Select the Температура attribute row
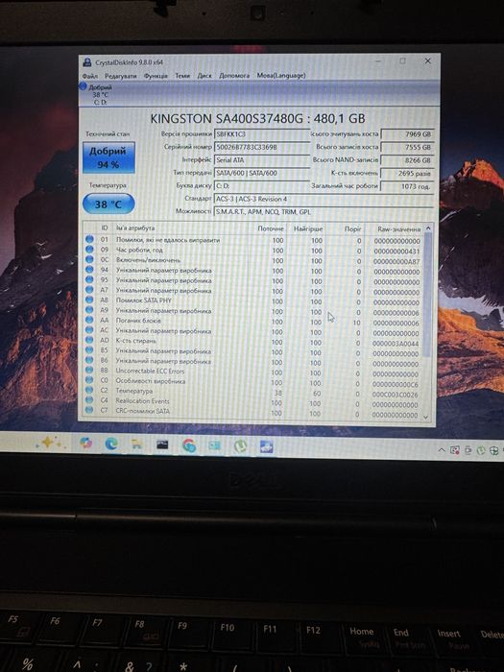 tap(252, 393)
